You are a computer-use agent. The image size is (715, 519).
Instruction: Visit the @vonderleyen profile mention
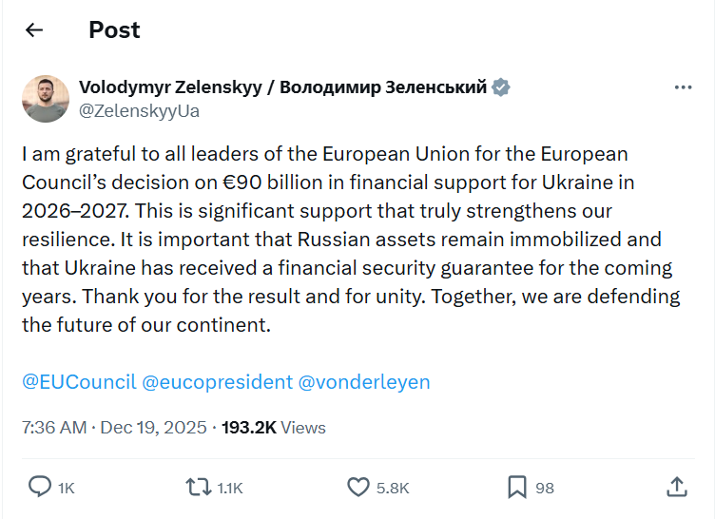[x=364, y=382]
